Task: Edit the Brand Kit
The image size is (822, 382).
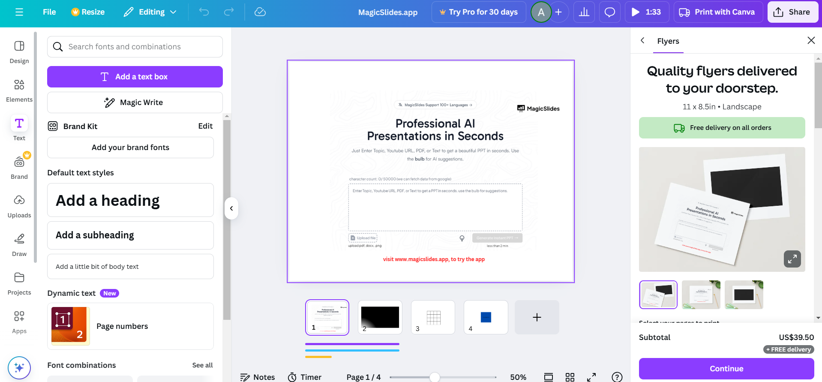Action: pos(205,126)
